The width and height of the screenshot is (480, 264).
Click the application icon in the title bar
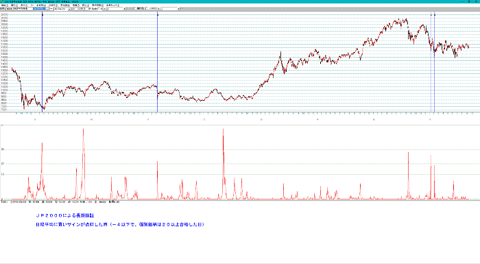coord(1,1)
